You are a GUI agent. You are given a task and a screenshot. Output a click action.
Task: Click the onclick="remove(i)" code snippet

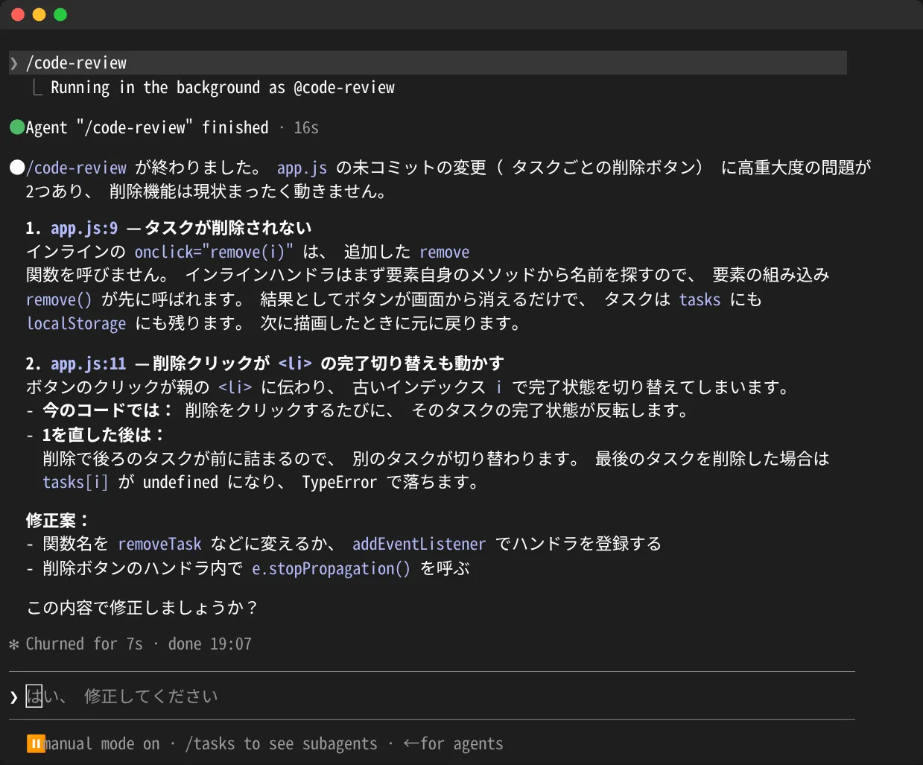[214, 253]
